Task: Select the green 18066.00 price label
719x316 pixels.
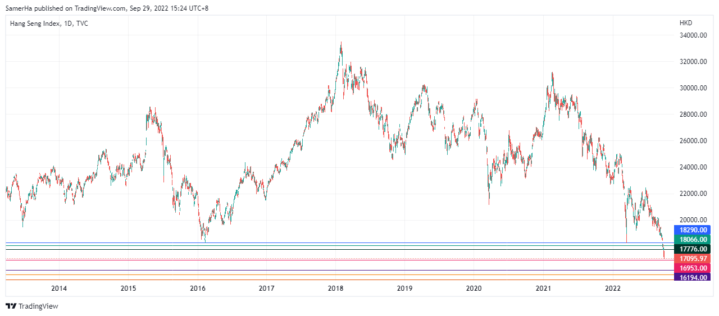Action: pyautogui.click(x=694, y=240)
